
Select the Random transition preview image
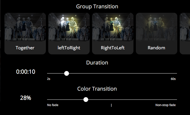click(x=157, y=27)
